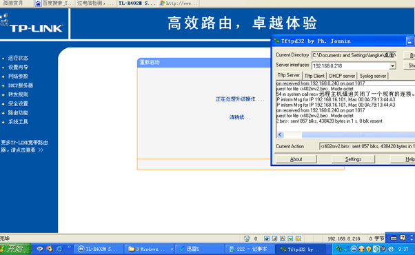Click the orange face tray icon
415x255 pixels.
coord(361,249)
